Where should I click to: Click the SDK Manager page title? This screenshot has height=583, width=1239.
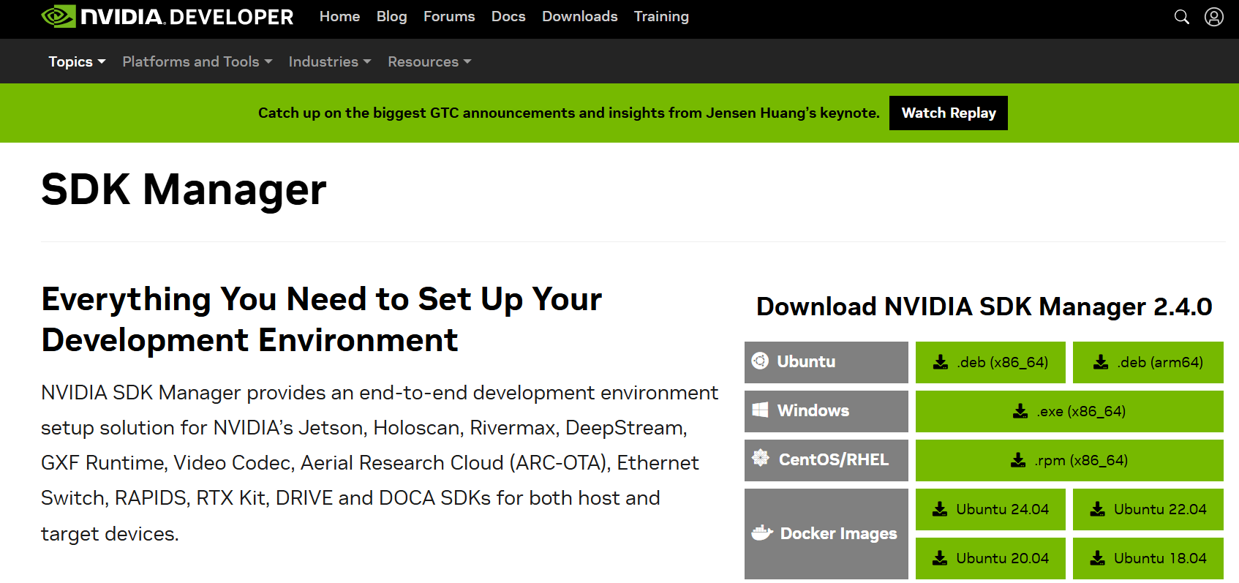point(184,189)
